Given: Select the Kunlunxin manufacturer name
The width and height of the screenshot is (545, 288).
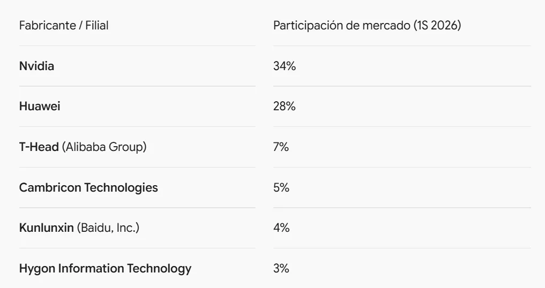Looking at the screenshot, I should [46, 228].
